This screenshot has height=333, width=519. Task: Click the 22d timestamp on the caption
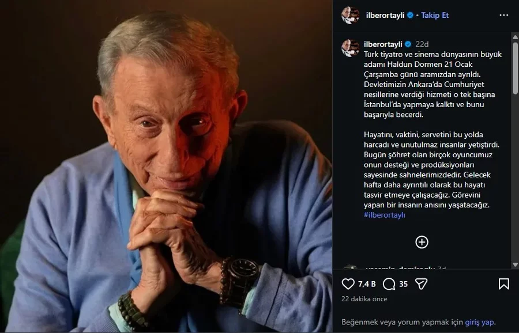[x=422, y=44]
